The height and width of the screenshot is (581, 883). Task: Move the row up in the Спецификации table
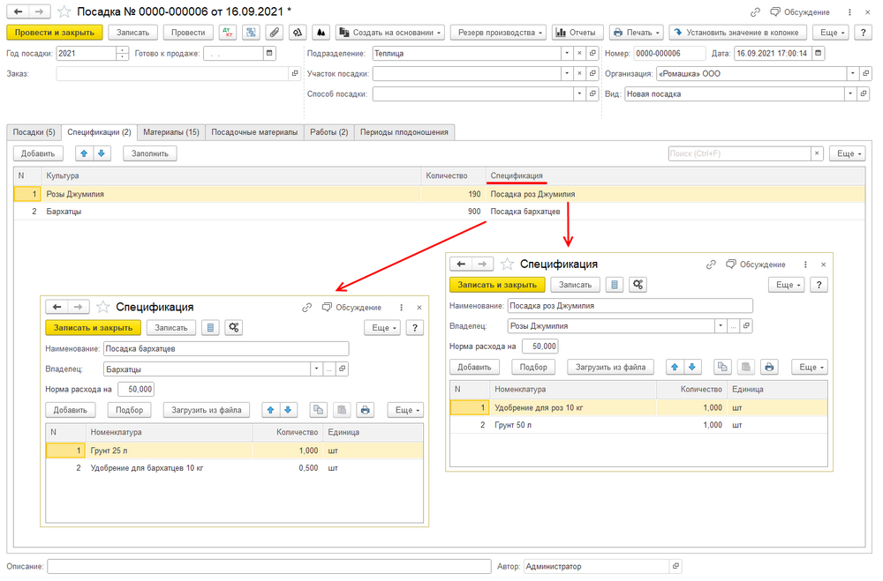tap(85, 153)
